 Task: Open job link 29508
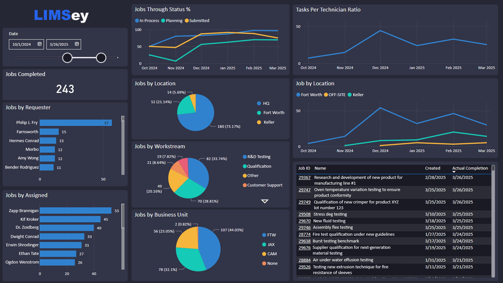coord(304,214)
